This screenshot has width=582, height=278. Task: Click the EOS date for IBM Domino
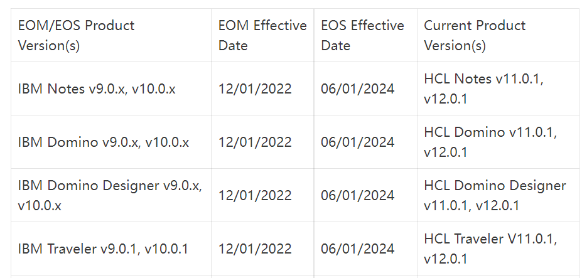click(x=358, y=142)
